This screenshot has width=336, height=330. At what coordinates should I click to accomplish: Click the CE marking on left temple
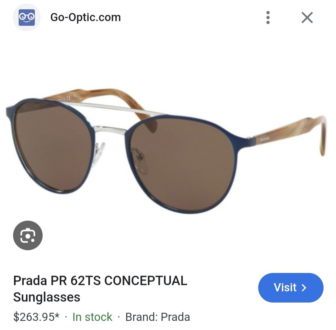click(x=68, y=98)
